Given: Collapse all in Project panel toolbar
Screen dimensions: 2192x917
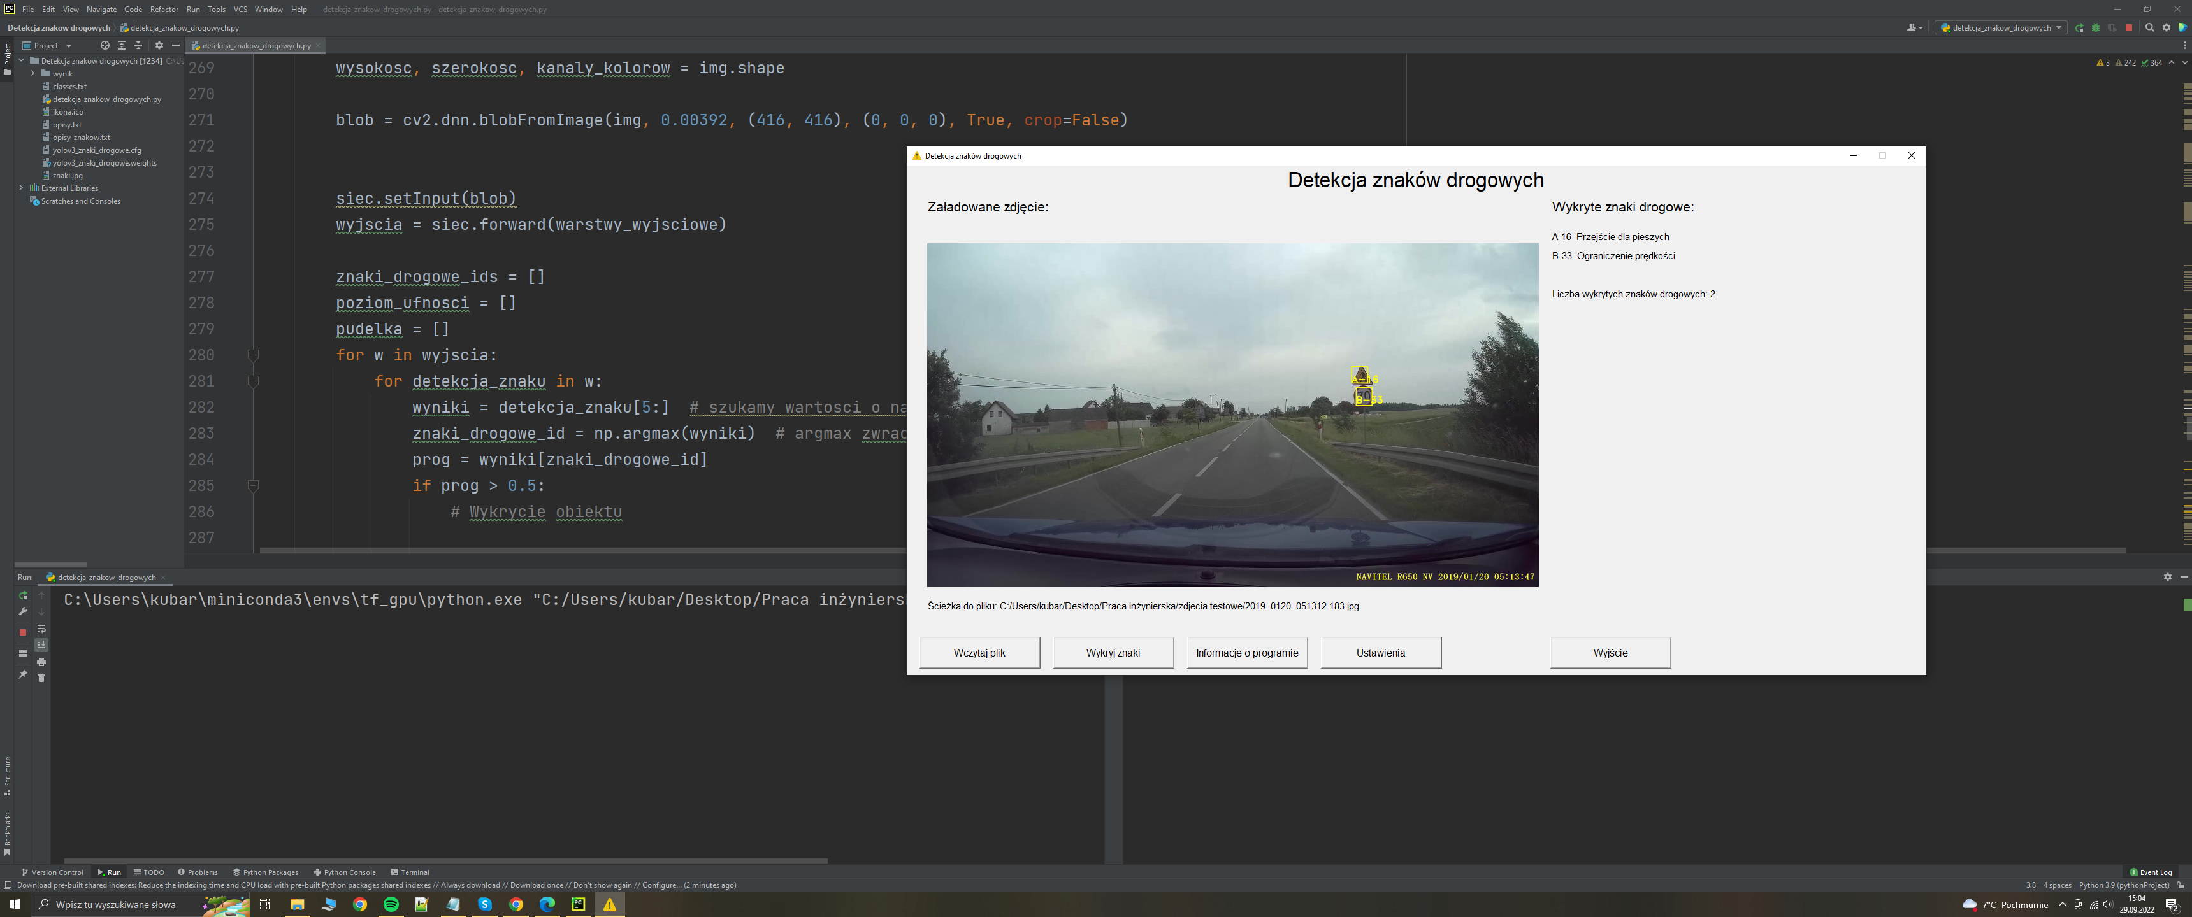Looking at the screenshot, I should pos(138,46).
